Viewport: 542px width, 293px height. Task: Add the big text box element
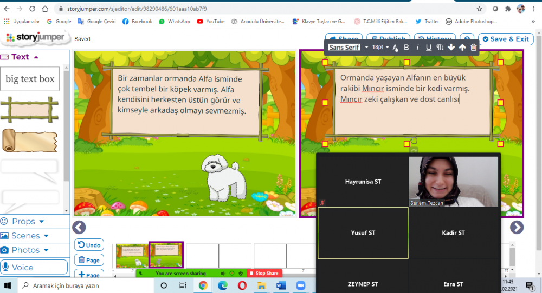coord(30,79)
